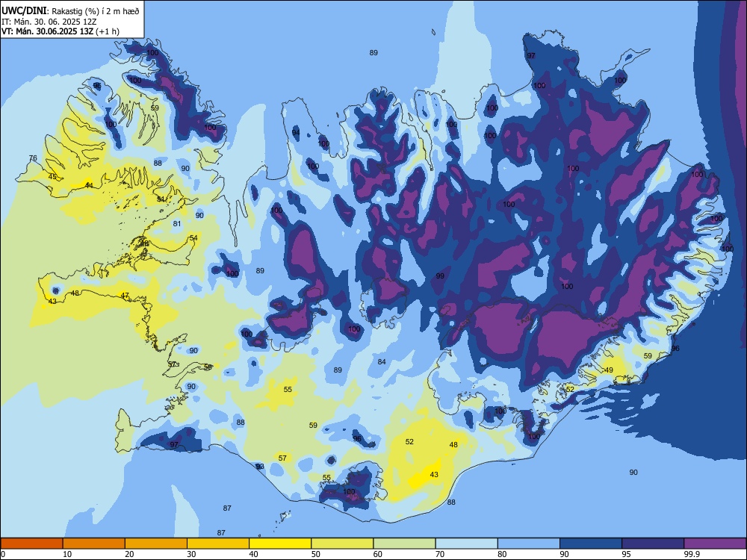Select the '84' humidity value on the map
This screenshot has width=747, height=560.
(x=382, y=362)
